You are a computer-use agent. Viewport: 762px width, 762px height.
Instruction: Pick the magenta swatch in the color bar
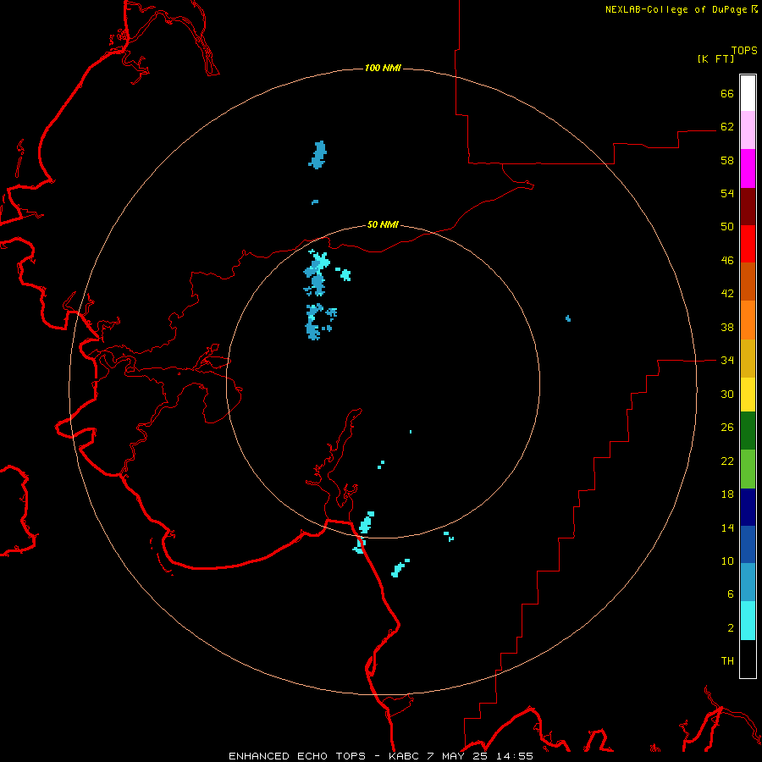pyautogui.click(x=748, y=168)
